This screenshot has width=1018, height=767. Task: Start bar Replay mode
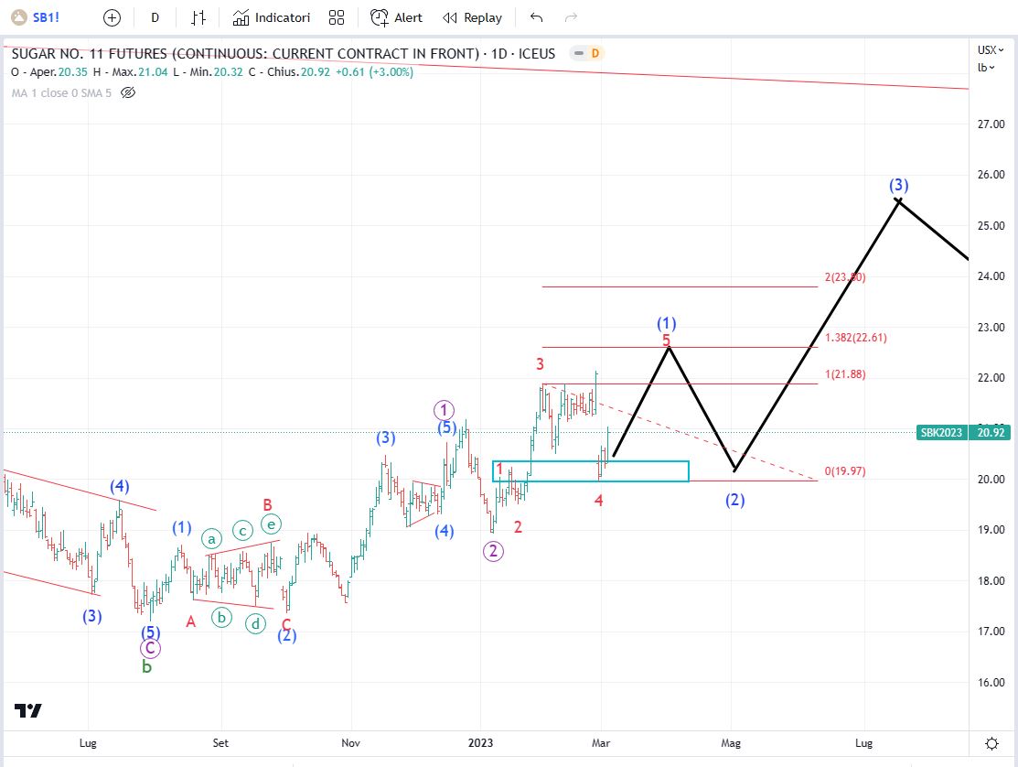(472, 17)
